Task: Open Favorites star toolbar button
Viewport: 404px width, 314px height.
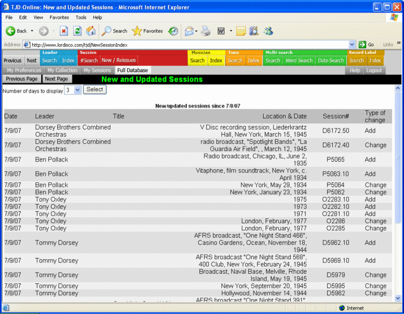Action: tap(147, 31)
